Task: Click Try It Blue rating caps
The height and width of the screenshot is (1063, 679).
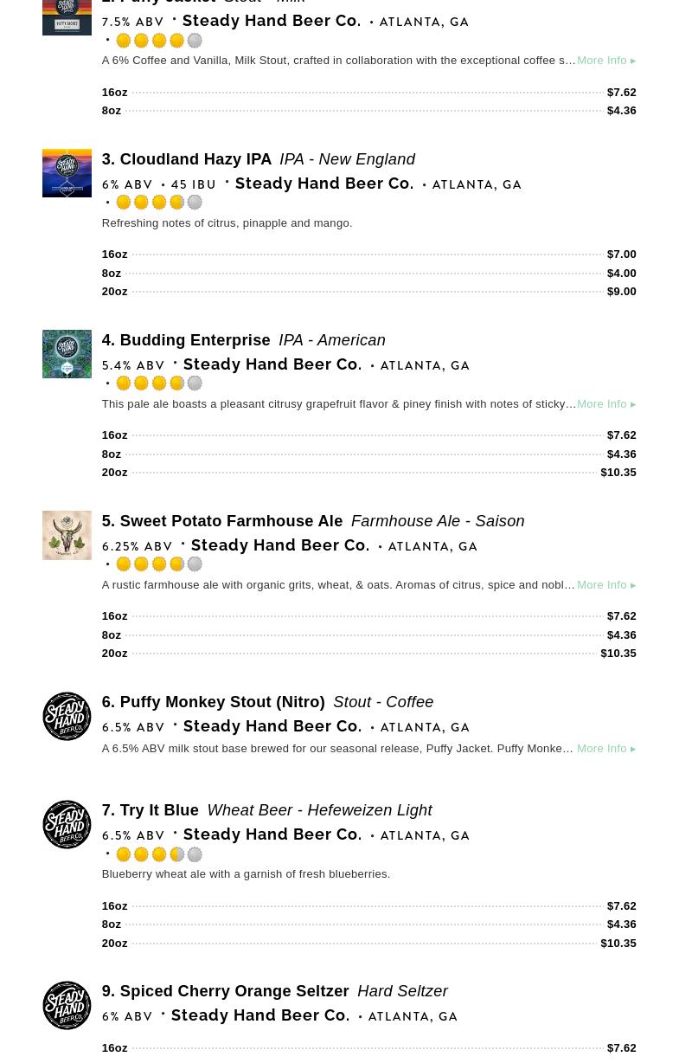Action: click(x=158, y=854)
